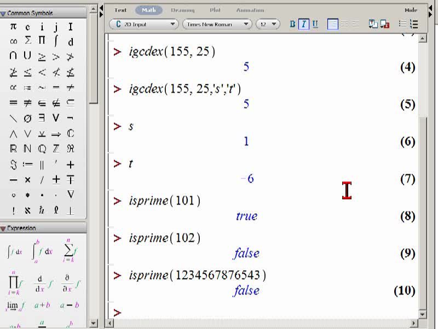Viewport: 438px width, 329px height.
Task: Insert the integers ℤ symbol
Action: pos(56,149)
